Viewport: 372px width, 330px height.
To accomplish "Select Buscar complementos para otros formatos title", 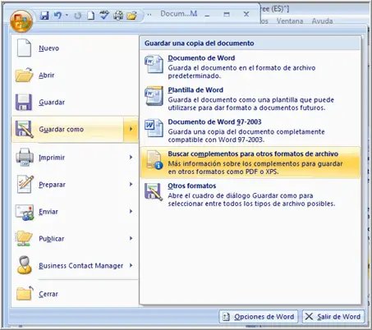I will [x=253, y=154].
